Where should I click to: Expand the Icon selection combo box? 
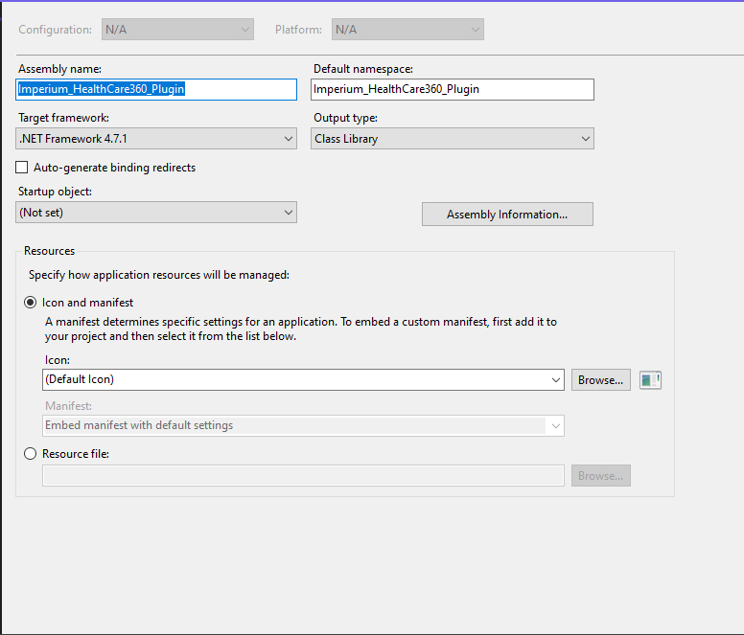tap(303, 379)
